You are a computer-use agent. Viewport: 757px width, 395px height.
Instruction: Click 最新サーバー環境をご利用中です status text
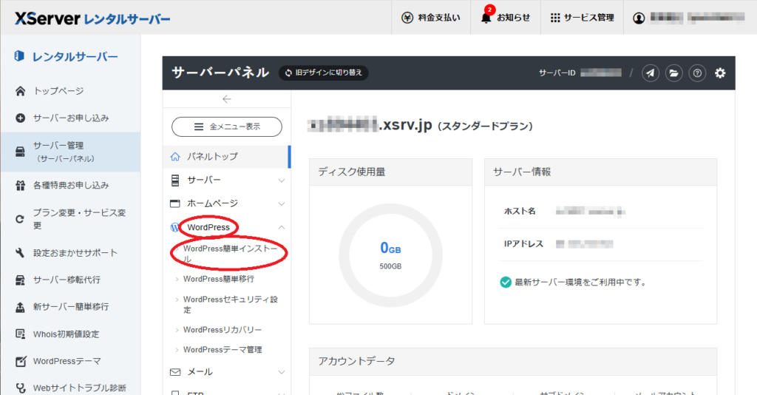tap(580, 283)
